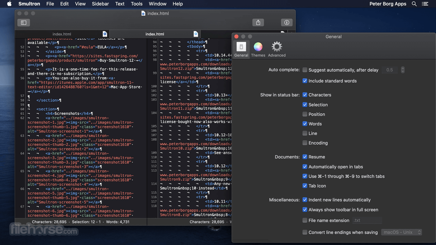Click the 0.5 delay input field
436x245 pixels.
click(390, 70)
